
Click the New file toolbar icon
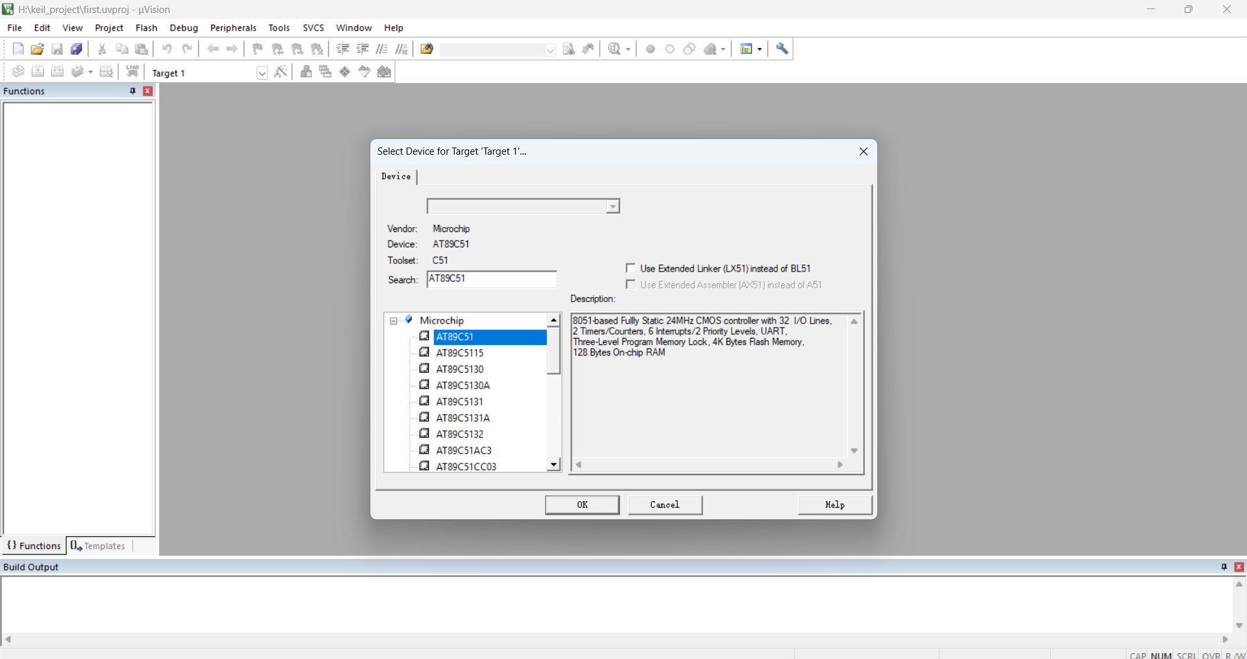(18, 49)
